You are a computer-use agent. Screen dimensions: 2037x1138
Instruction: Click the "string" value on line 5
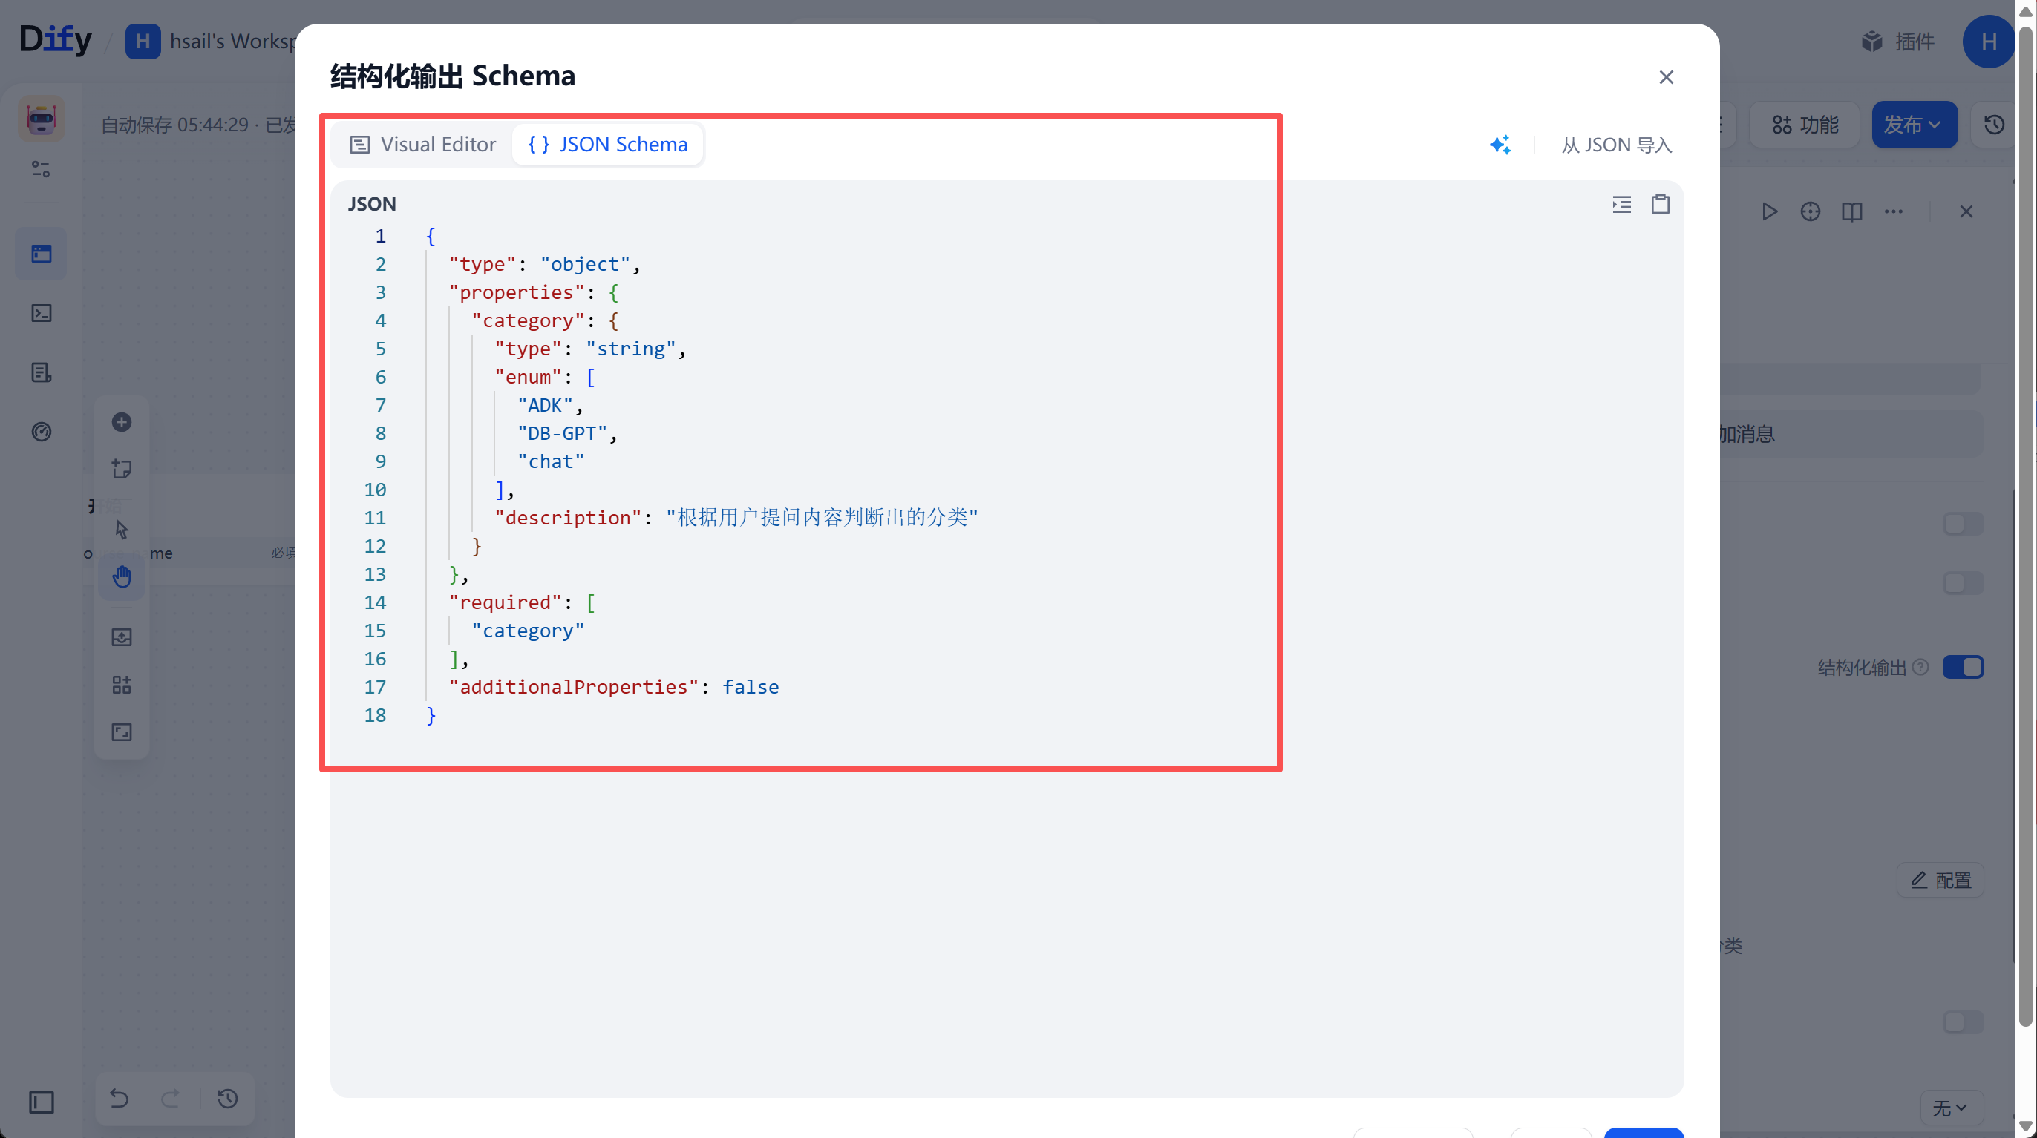click(x=631, y=349)
